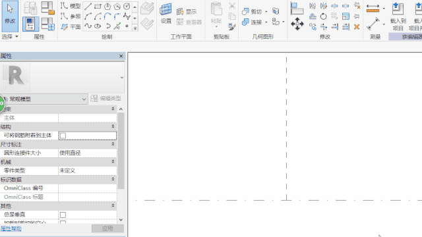422x237 pixels.
Task: Select the Split Element tool
Action: coord(334,6)
